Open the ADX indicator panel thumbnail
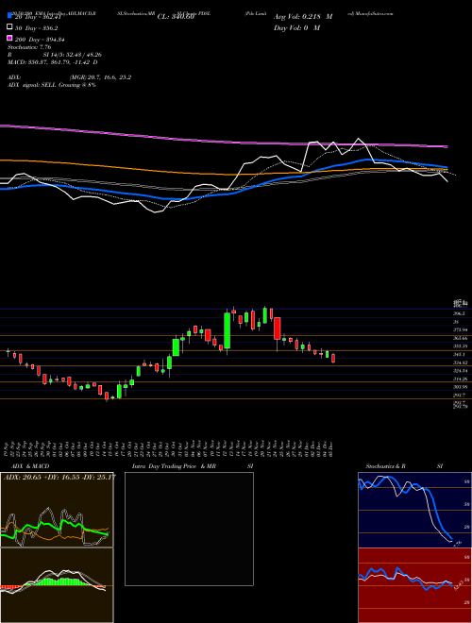The height and width of the screenshot is (623, 472). pyautogui.click(x=57, y=510)
